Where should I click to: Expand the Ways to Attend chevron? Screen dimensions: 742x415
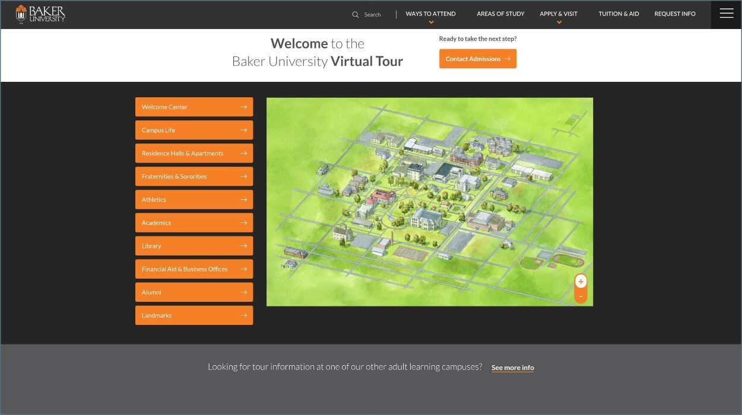(431, 23)
